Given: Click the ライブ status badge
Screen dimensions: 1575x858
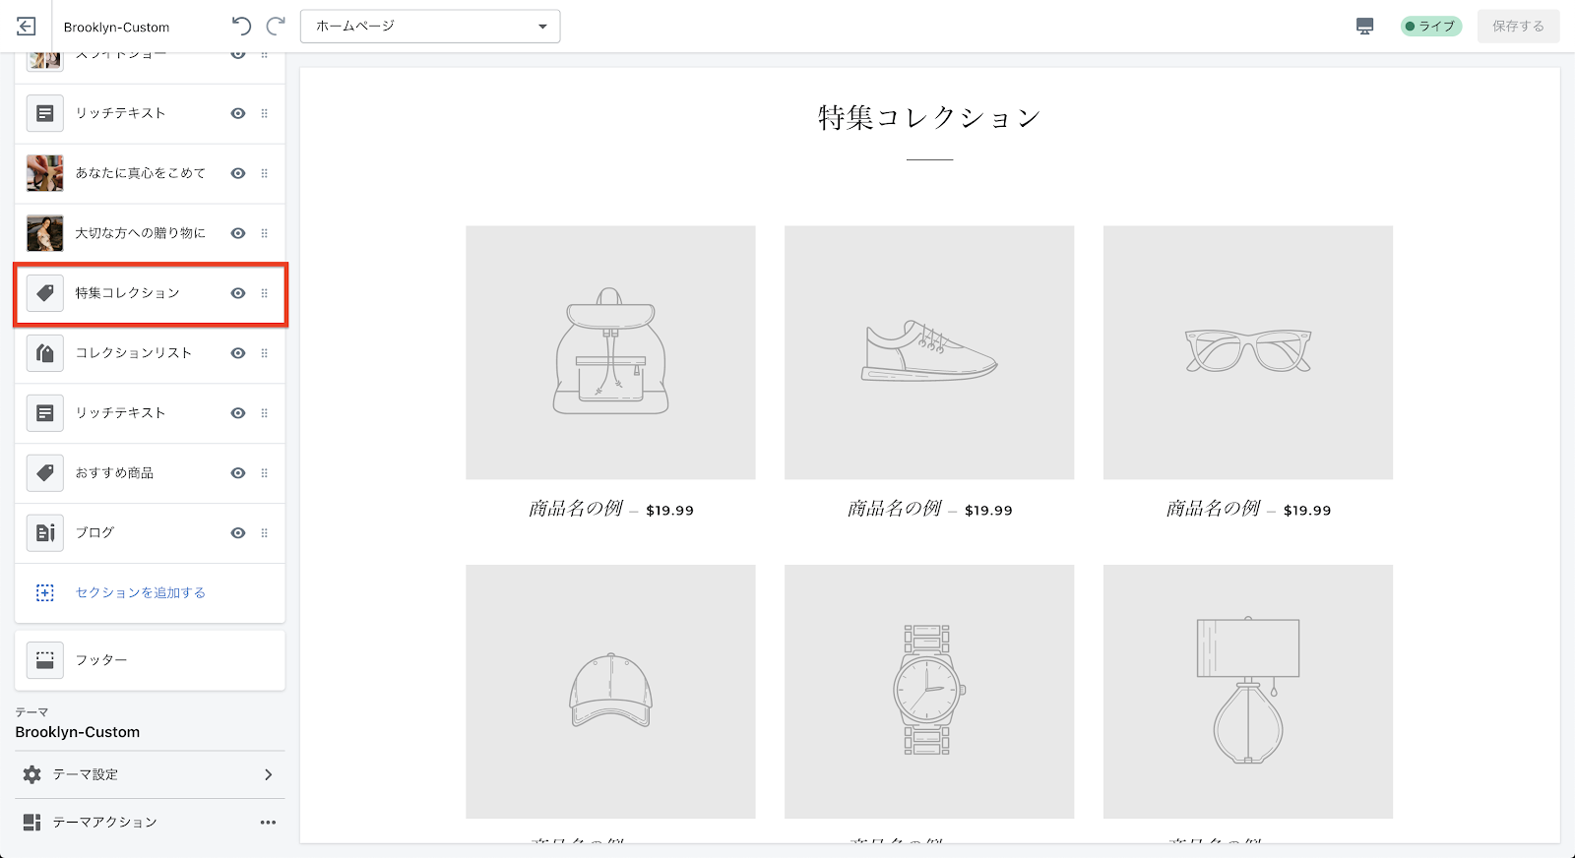Looking at the screenshot, I should click(x=1430, y=27).
